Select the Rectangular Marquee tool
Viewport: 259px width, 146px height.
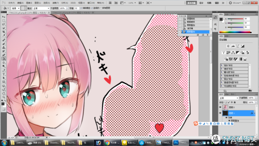[4, 21]
